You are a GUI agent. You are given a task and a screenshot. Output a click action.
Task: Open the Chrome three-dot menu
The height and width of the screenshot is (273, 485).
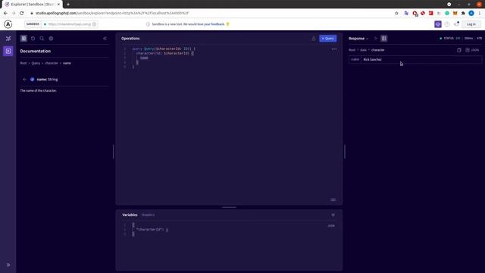[x=480, y=14]
